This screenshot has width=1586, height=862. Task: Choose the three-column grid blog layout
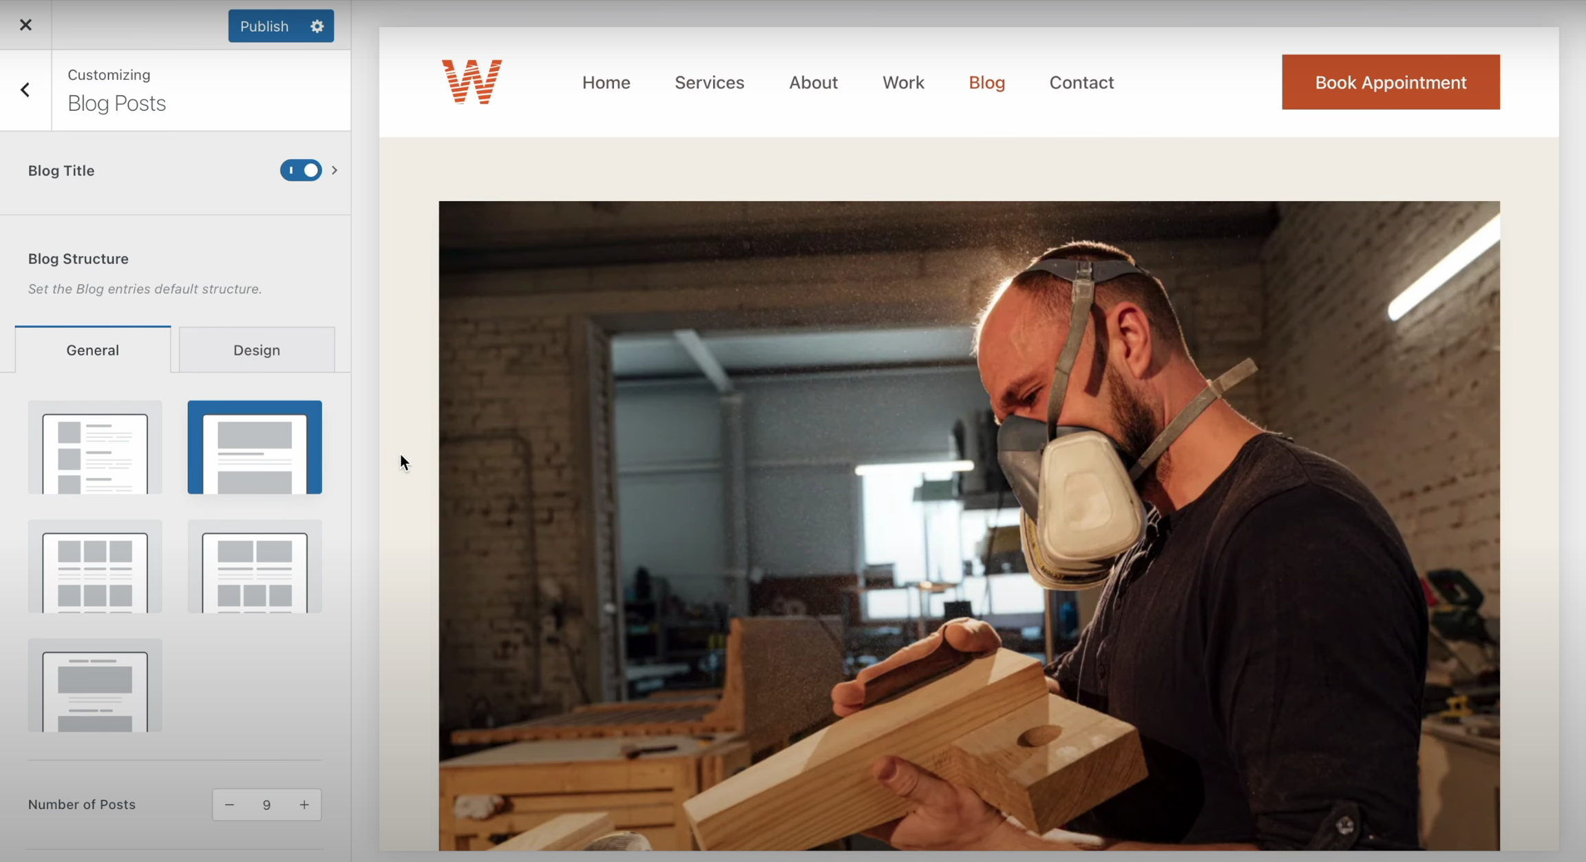pos(95,567)
